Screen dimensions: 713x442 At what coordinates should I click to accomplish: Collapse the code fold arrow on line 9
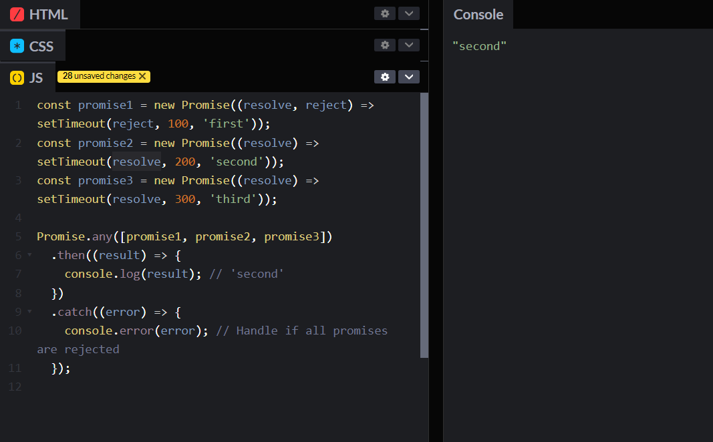point(29,312)
